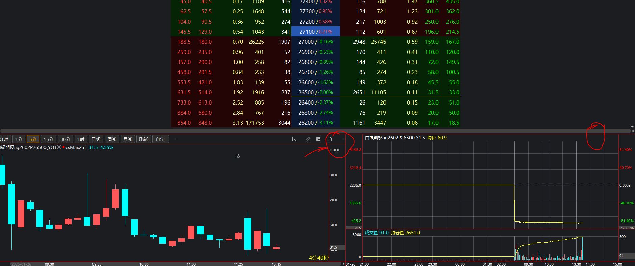635x266 pixels.
Task: Click the 自定 custom period button
Action: click(x=160, y=139)
